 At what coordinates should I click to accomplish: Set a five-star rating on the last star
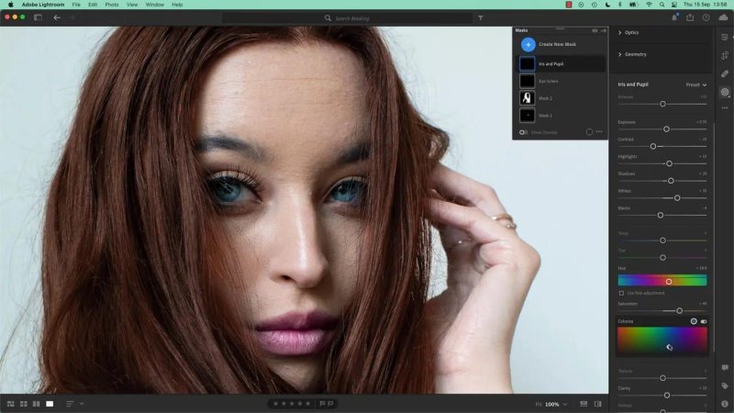tap(308, 404)
